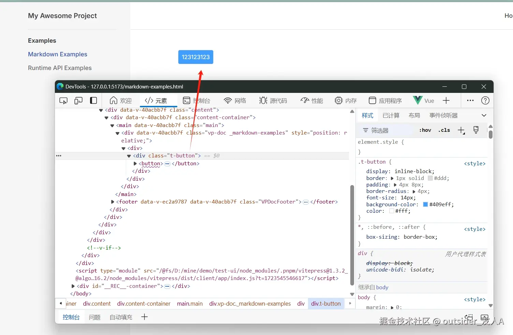Open the Markdown Examples sidebar link
Screen dimensions: 513x335
58,54
